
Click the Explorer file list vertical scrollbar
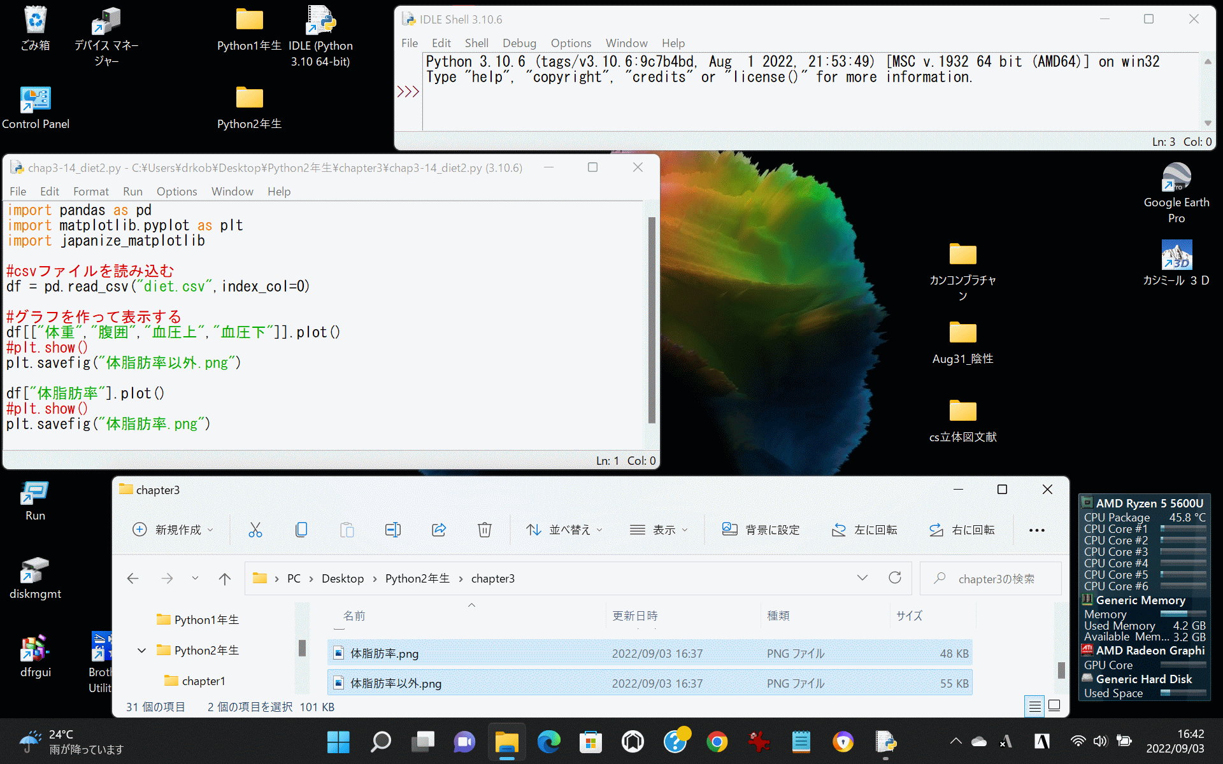tap(1061, 670)
